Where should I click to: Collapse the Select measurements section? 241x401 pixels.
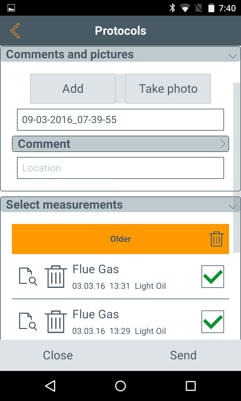point(233,206)
